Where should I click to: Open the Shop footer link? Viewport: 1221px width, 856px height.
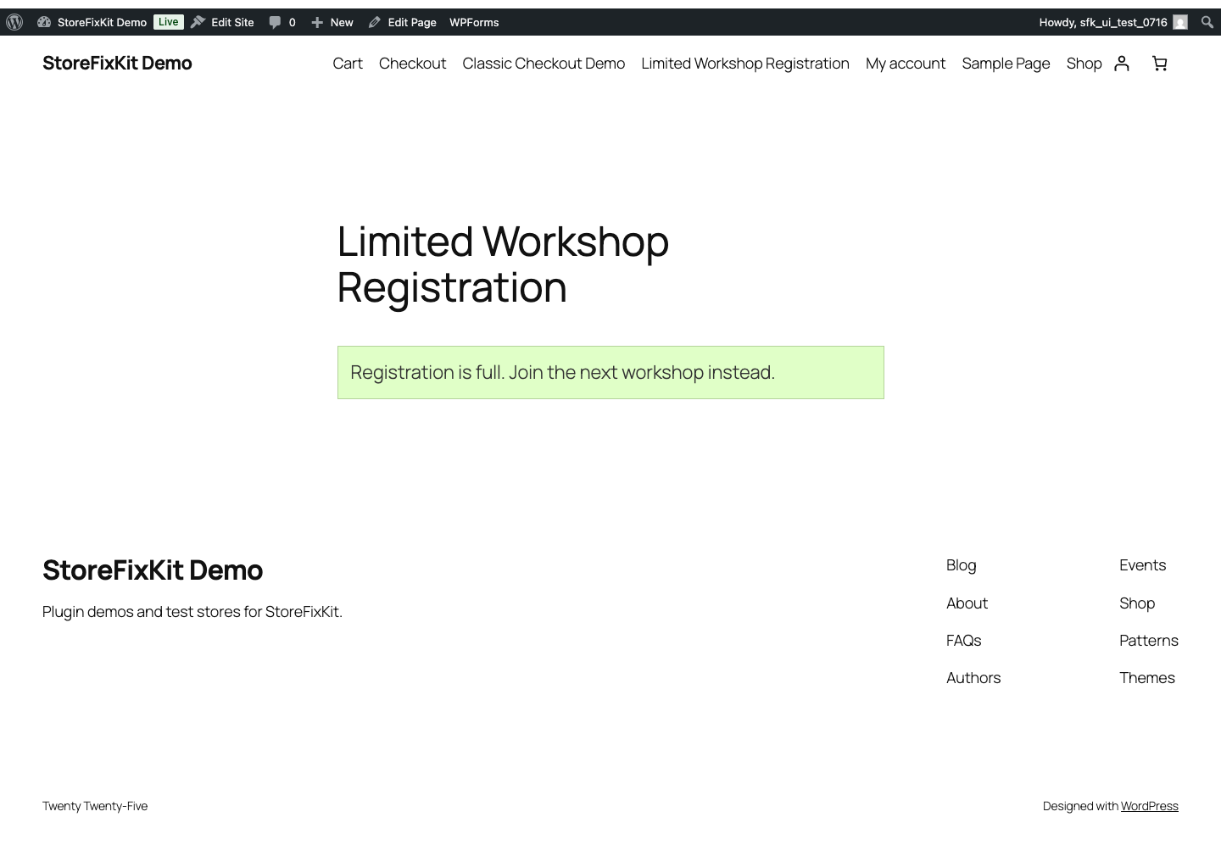click(1137, 603)
